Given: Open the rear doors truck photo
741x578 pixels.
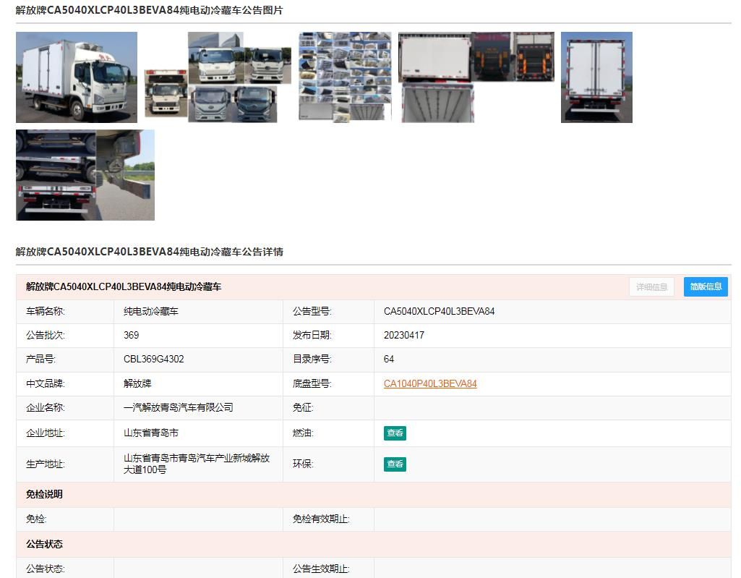Looking at the screenshot, I should pyautogui.click(x=596, y=77).
